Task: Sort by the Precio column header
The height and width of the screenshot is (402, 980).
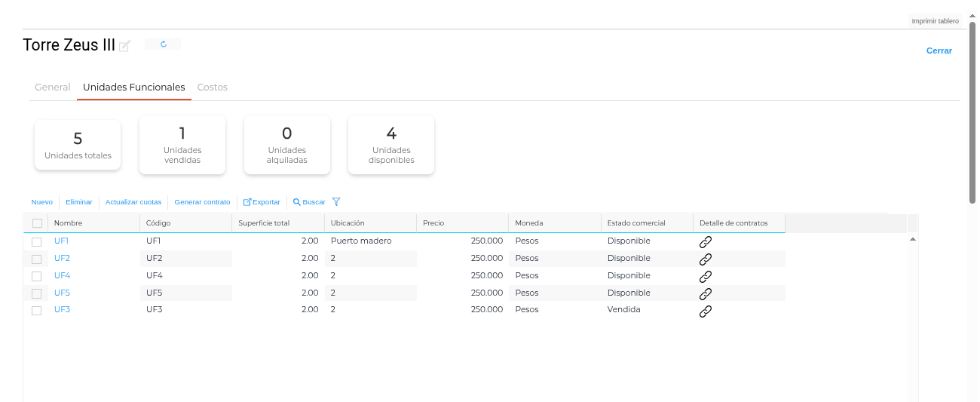Action: pyautogui.click(x=433, y=223)
